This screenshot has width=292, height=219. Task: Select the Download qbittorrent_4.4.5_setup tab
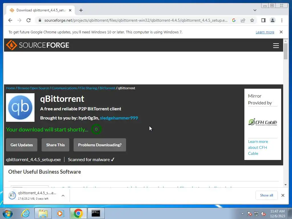coord(40,10)
